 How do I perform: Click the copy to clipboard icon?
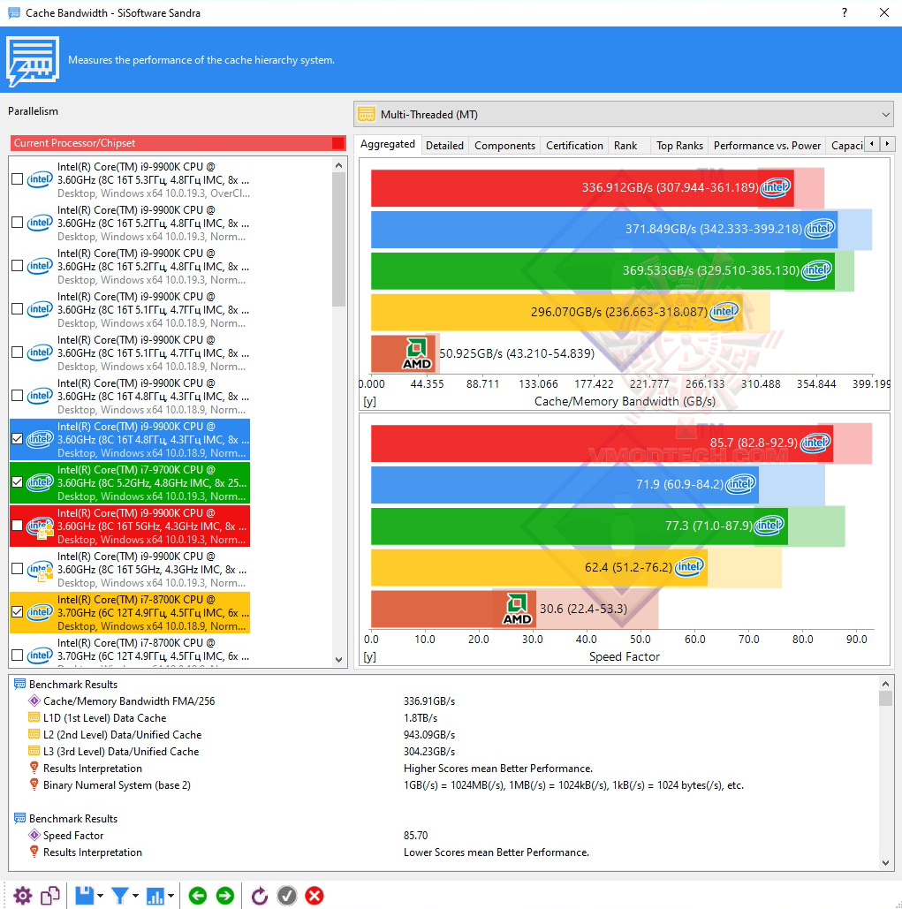pyautogui.click(x=50, y=896)
